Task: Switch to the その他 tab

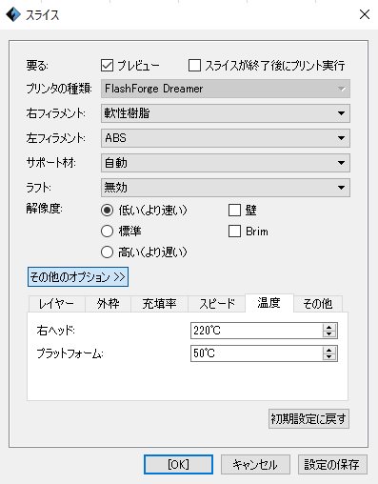Action: pos(318,304)
